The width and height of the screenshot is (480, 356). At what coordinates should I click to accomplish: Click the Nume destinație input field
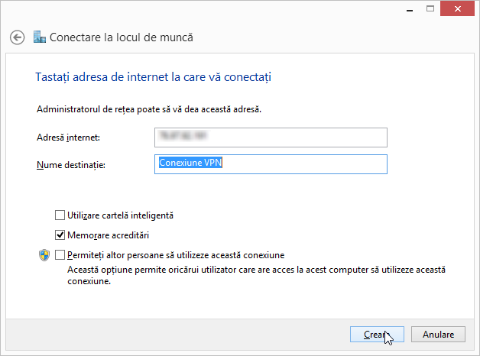(x=271, y=164)
